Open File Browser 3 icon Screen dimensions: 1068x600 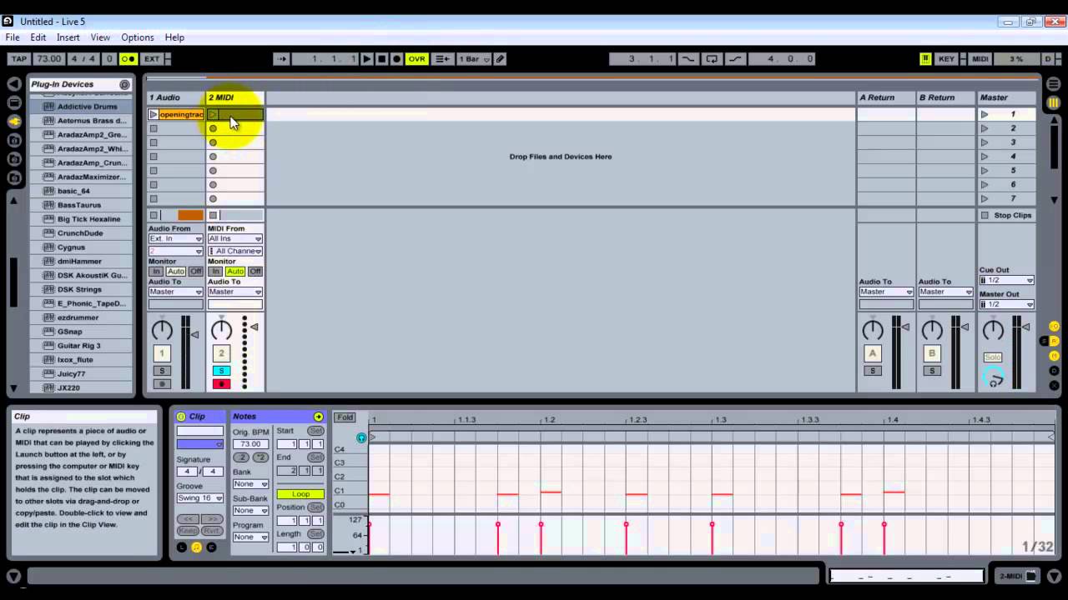[x=14, y=177]
